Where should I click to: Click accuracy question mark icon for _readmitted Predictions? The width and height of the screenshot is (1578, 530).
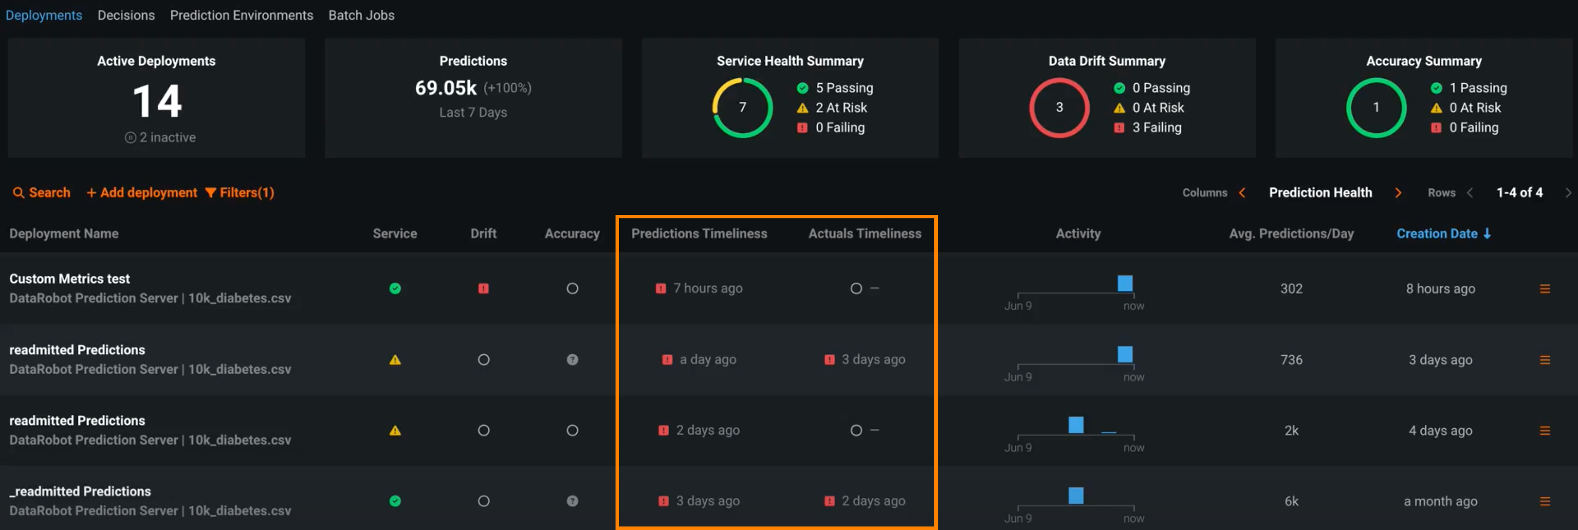pos(572,501)
